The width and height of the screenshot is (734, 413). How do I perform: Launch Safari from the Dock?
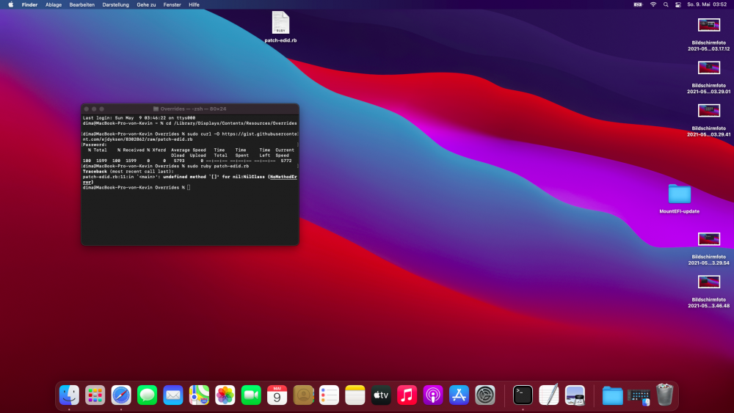[121, 395]
